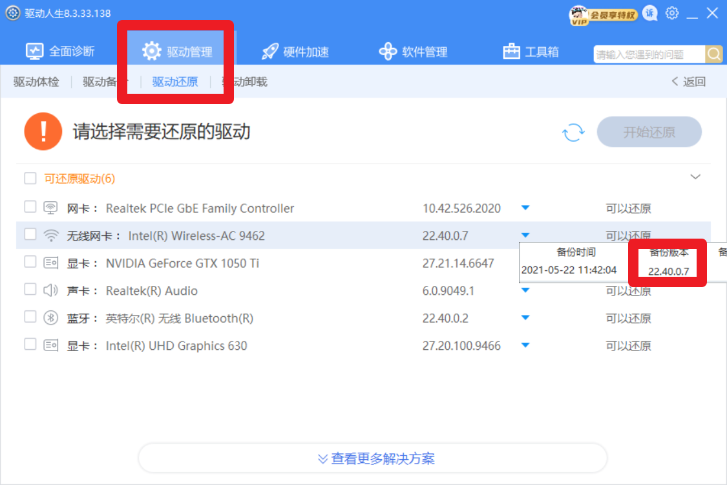Expand version dropdown for 10.42.526.2020

click(525, 208)
